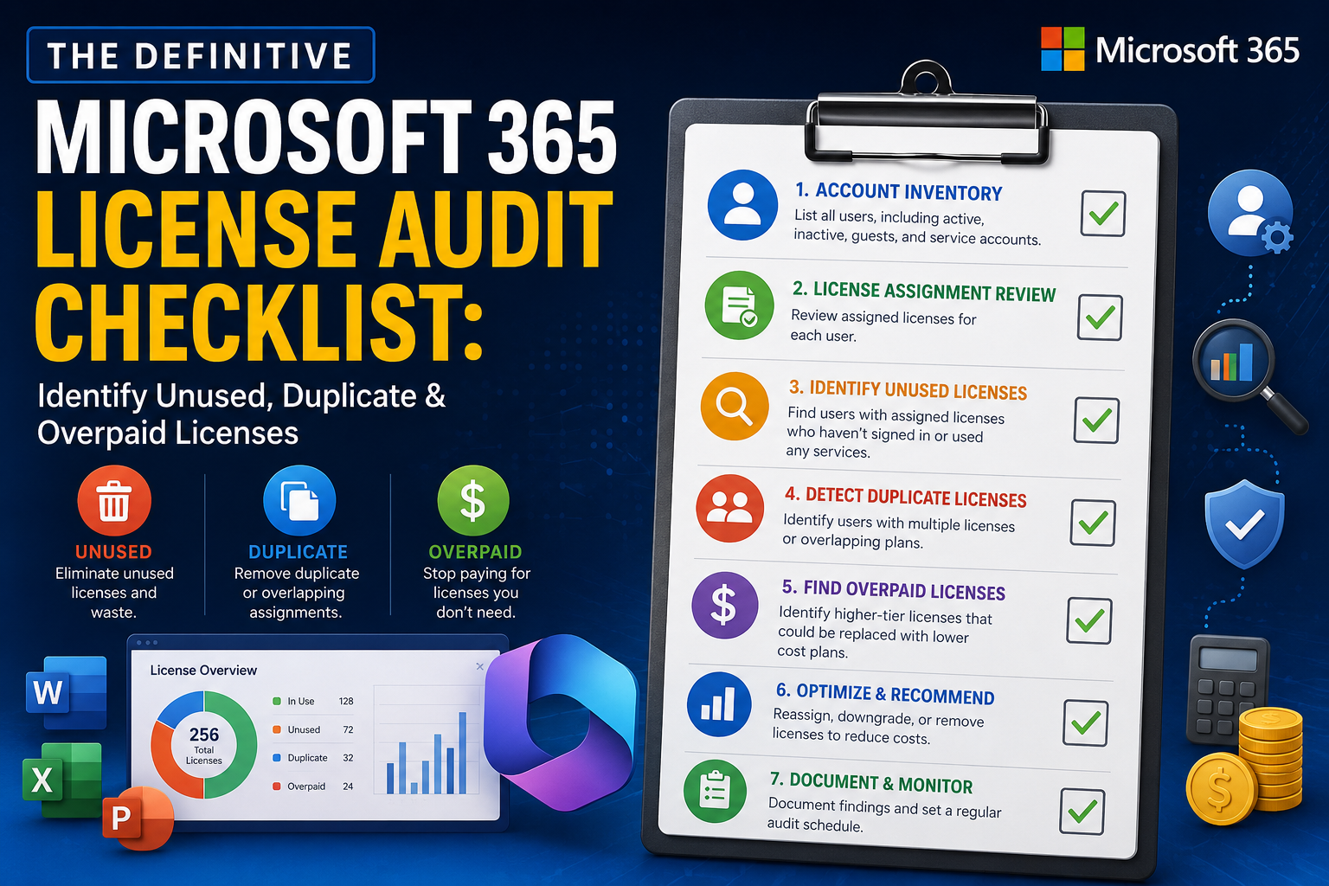Click the '4. DETECT DUPLICATE LICENSES' heading
Screen dimensions: 1329x886
905,498
